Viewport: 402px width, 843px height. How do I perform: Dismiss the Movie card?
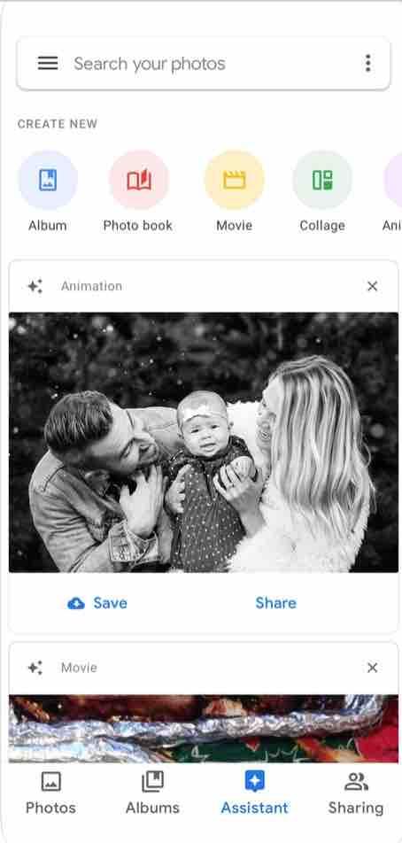(x=373, y=668)
